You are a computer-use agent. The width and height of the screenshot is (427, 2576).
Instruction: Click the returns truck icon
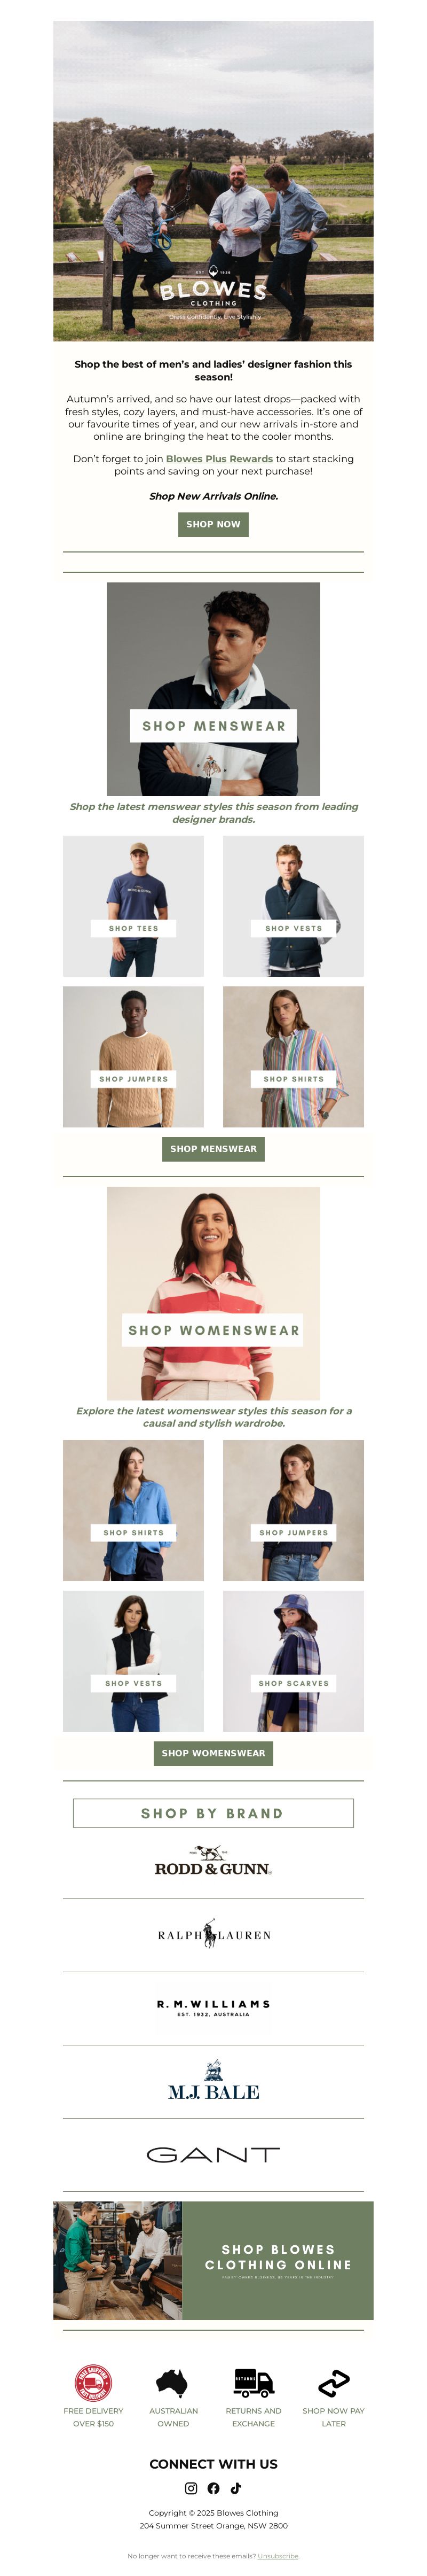253,2383
